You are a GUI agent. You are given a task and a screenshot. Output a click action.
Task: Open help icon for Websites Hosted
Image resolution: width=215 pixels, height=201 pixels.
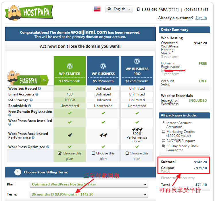point(39,89)
